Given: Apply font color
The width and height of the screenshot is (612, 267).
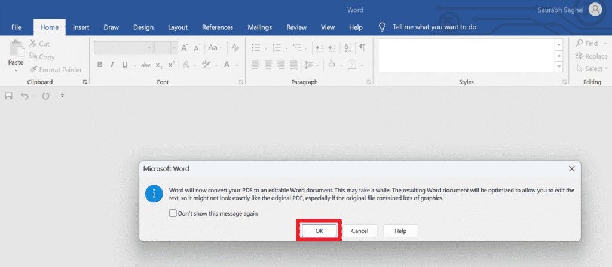Looking at the screenshot, I should click(x=227, y=65).
